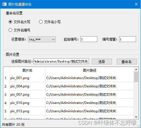Click the 图片名 column header
The height and width of the screenshot is (128, 141).
coord(27,70)
